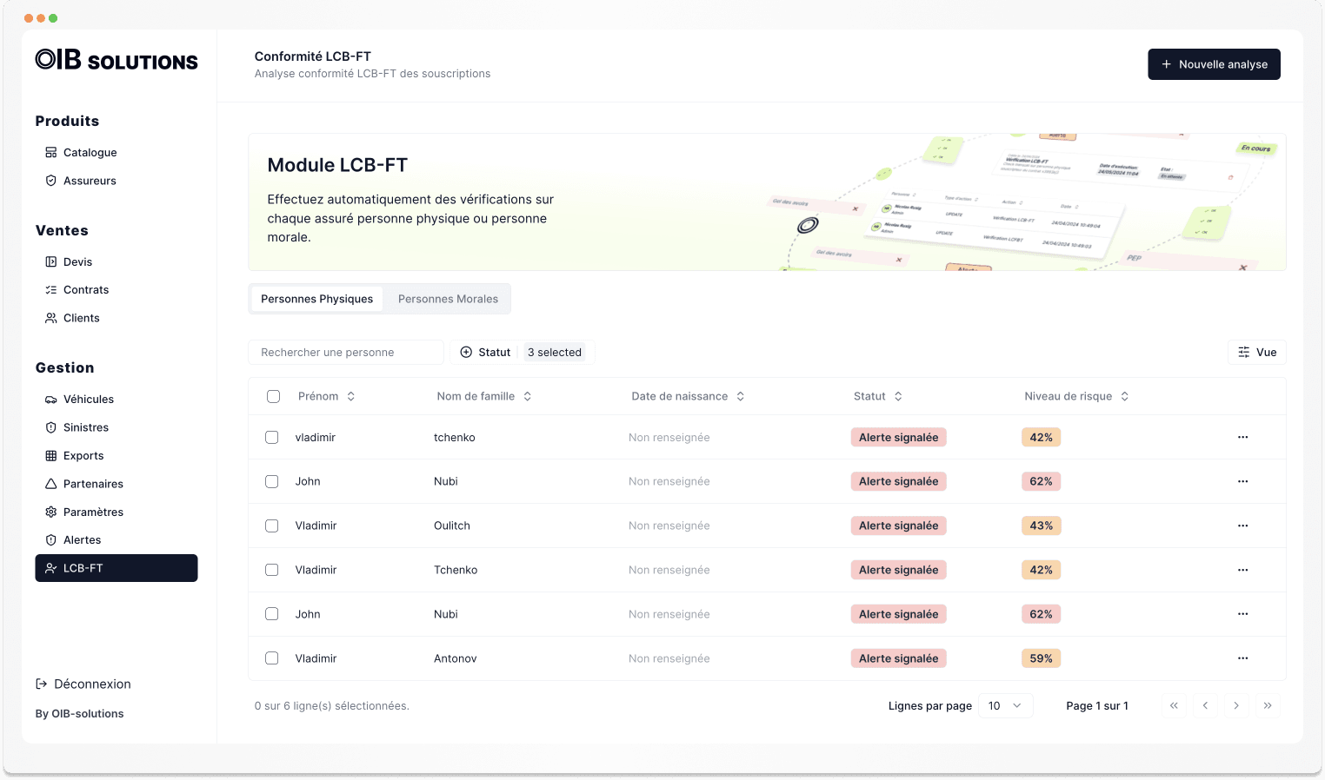Select the Sinistres shield icon

50,427
